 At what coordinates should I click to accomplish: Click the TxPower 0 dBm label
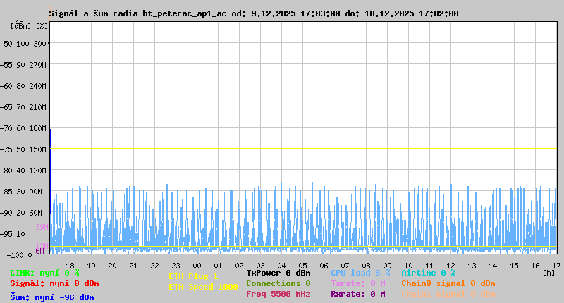[278, 273]
